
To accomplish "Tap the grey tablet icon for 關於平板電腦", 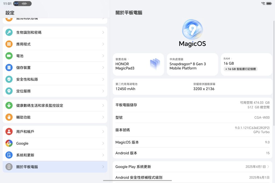I will pyautogui.click(x=9, y=167).
